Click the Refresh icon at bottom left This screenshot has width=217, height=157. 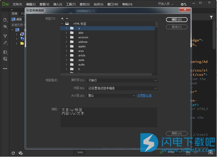(x=13, y=153)
